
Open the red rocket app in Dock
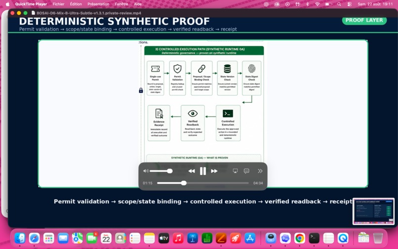pos(236,238)
